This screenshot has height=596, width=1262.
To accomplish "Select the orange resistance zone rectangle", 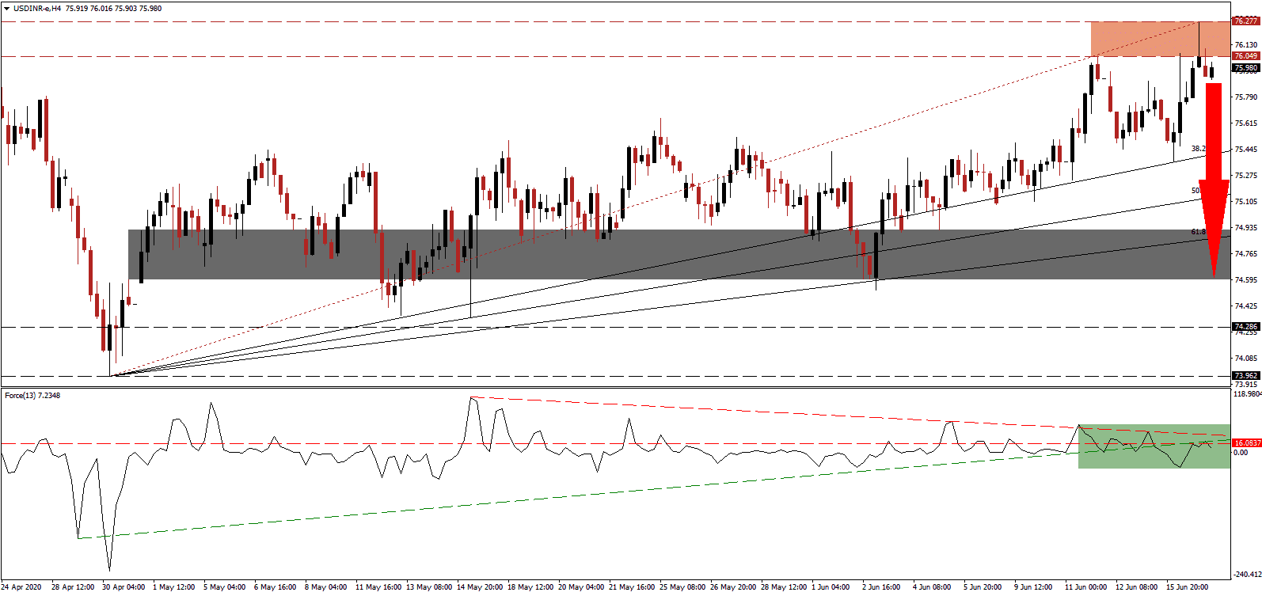I will pyautogui.click(x=1161, y=39).
